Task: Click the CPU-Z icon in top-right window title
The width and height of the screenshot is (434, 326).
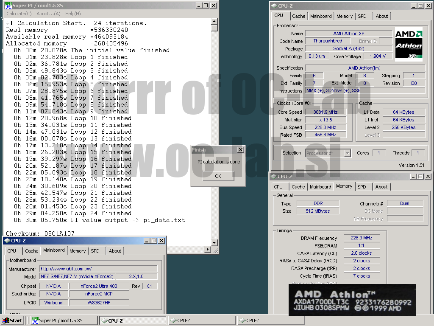Action: (x=274, y=6)
